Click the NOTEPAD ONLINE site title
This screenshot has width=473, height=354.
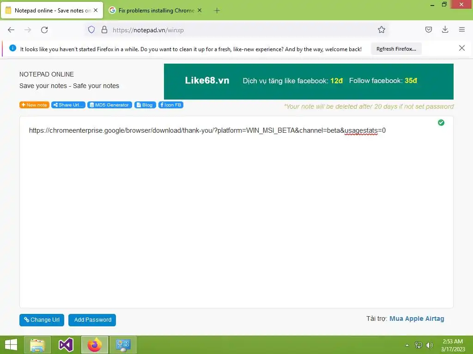point(47,74)
